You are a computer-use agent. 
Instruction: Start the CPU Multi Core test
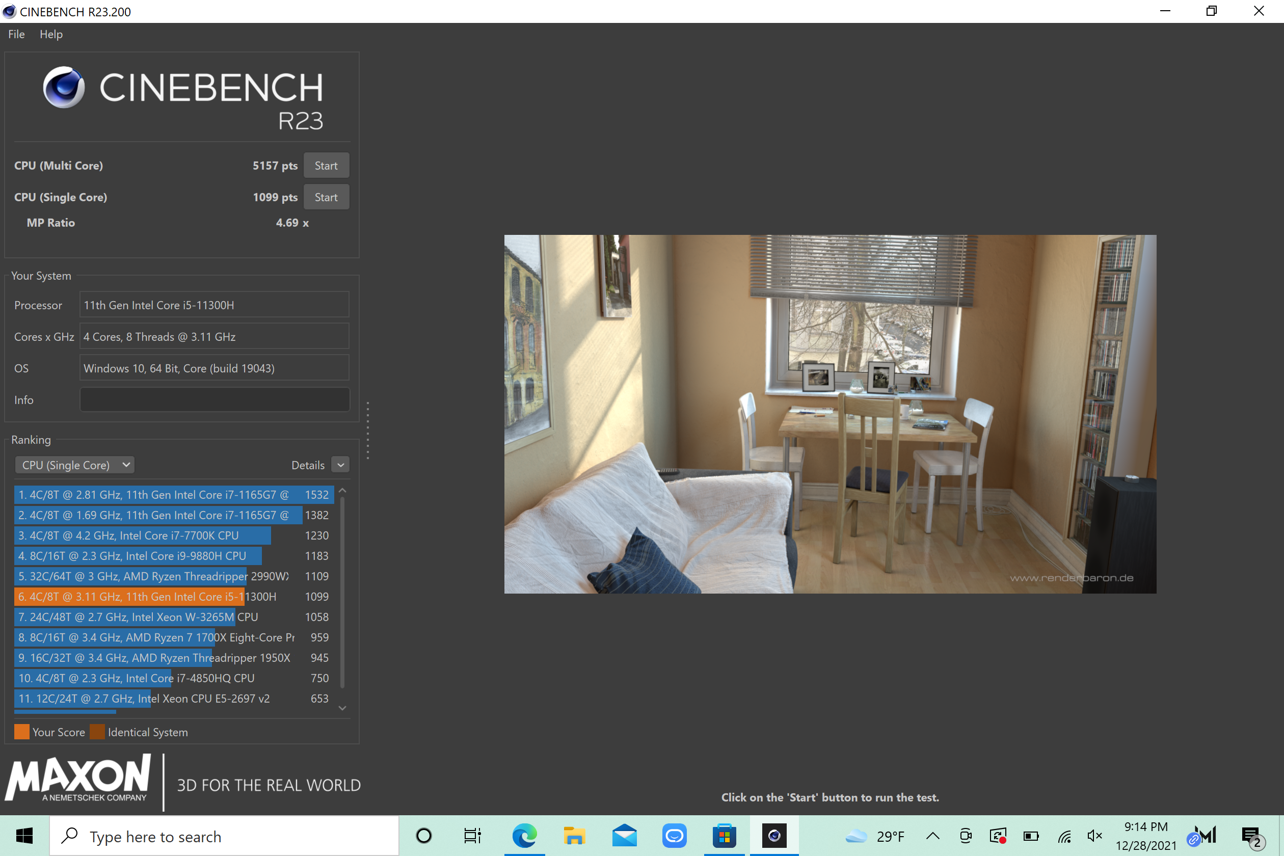point(326,166)
